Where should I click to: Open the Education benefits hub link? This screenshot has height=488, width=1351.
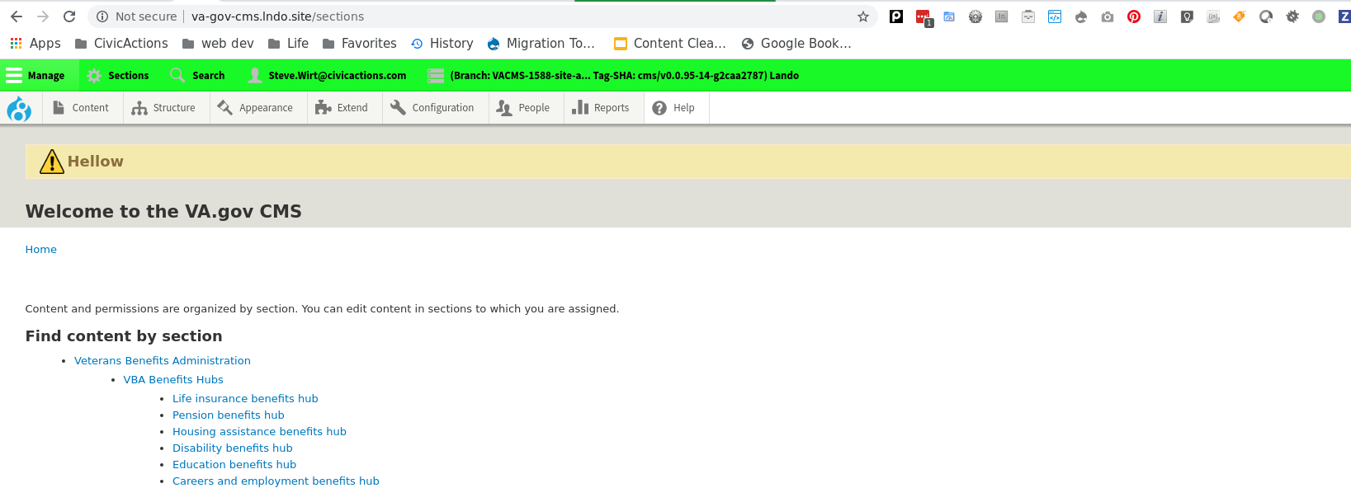pos(234,465)
